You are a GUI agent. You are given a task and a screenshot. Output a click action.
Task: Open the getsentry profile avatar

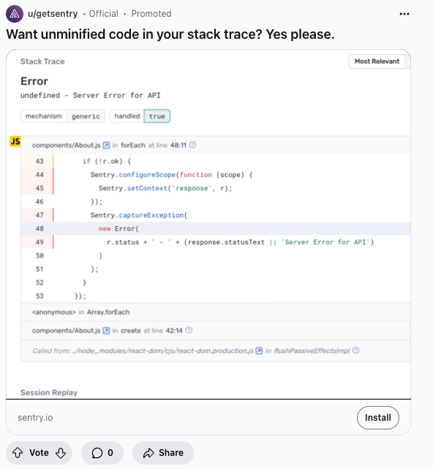15,14
